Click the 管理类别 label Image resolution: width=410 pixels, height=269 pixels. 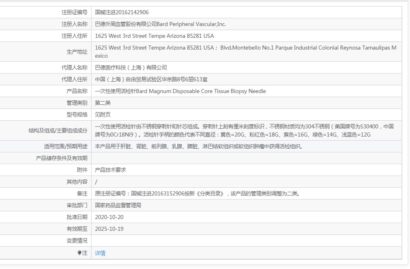point(77,103)
